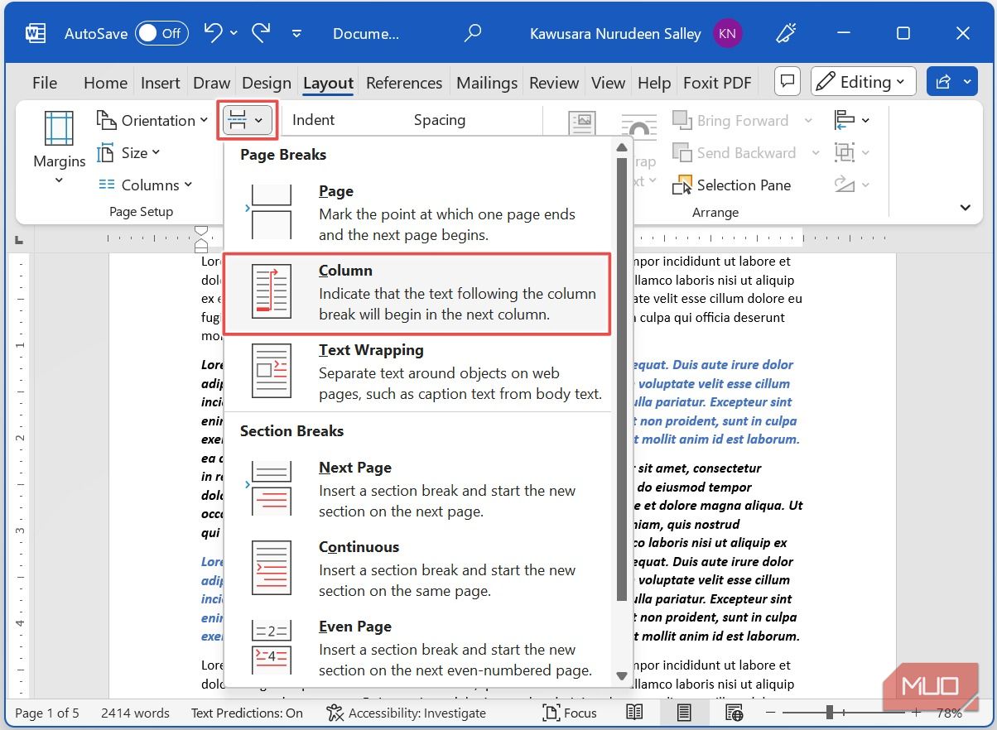
Task: Open the References tab
Action: point(404,83)
